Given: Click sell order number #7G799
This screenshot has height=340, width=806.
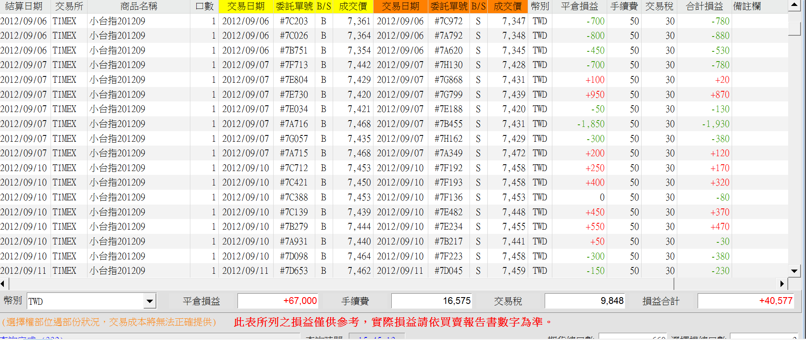Looking at the screenshot, I should coord(448,95).
